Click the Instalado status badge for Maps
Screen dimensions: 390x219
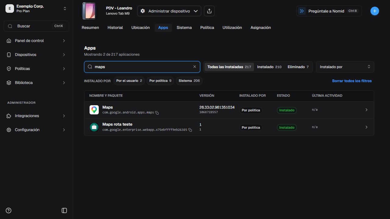pyautogui.click(x=287, y=110)
